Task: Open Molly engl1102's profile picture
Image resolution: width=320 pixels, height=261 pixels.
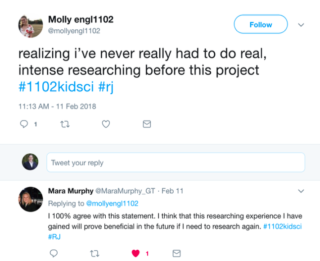Action: click(31, 25)
